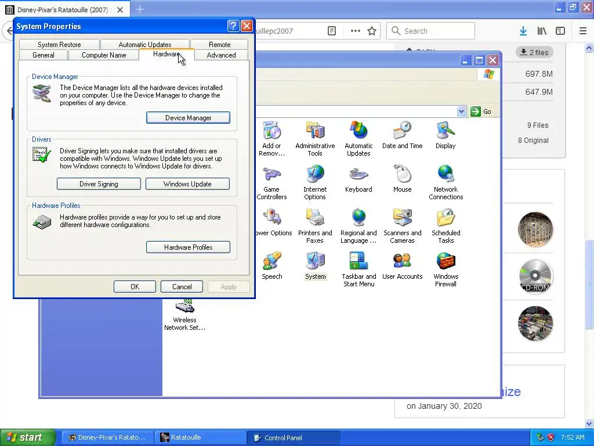
Task: Select the Hardware tab
Action: (x=166, y=54)
